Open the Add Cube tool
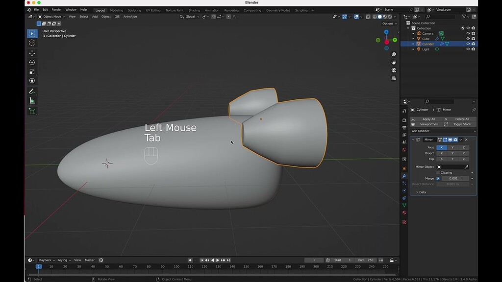 point(32,111)
